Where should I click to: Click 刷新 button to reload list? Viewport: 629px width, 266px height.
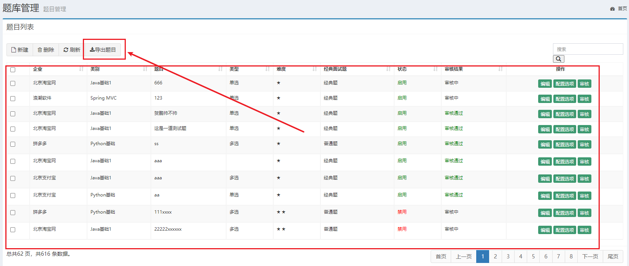tap(72, 50)
